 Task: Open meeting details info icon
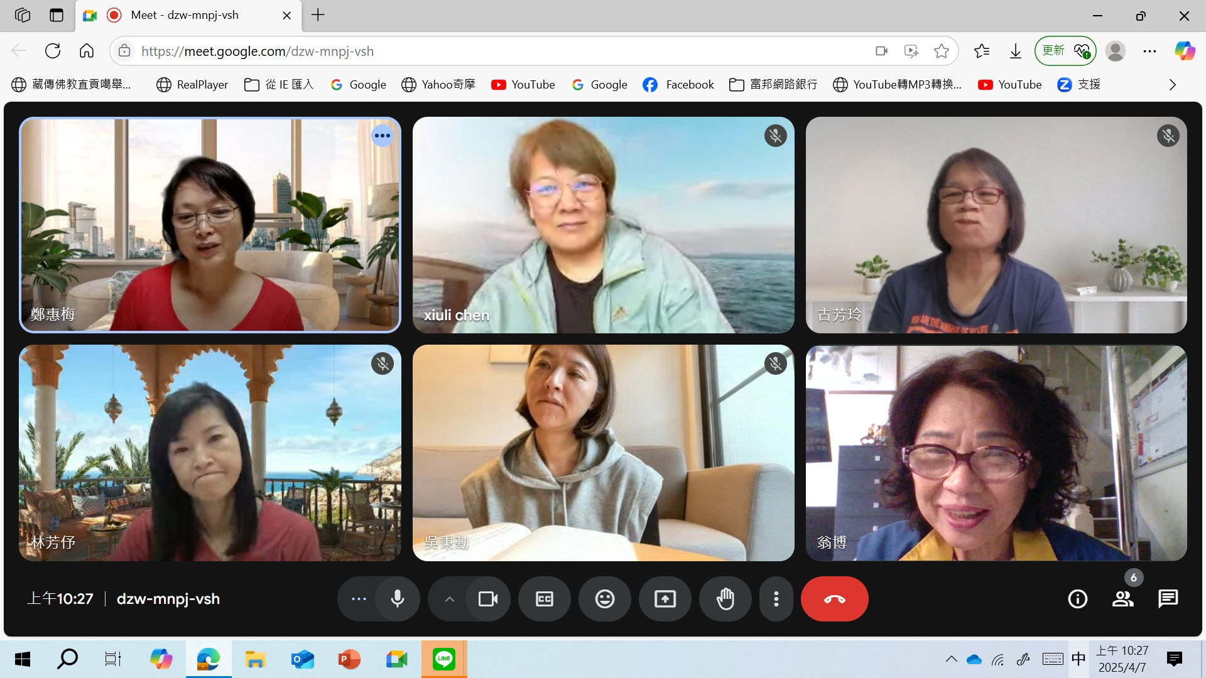click(x=1077, y=599)
